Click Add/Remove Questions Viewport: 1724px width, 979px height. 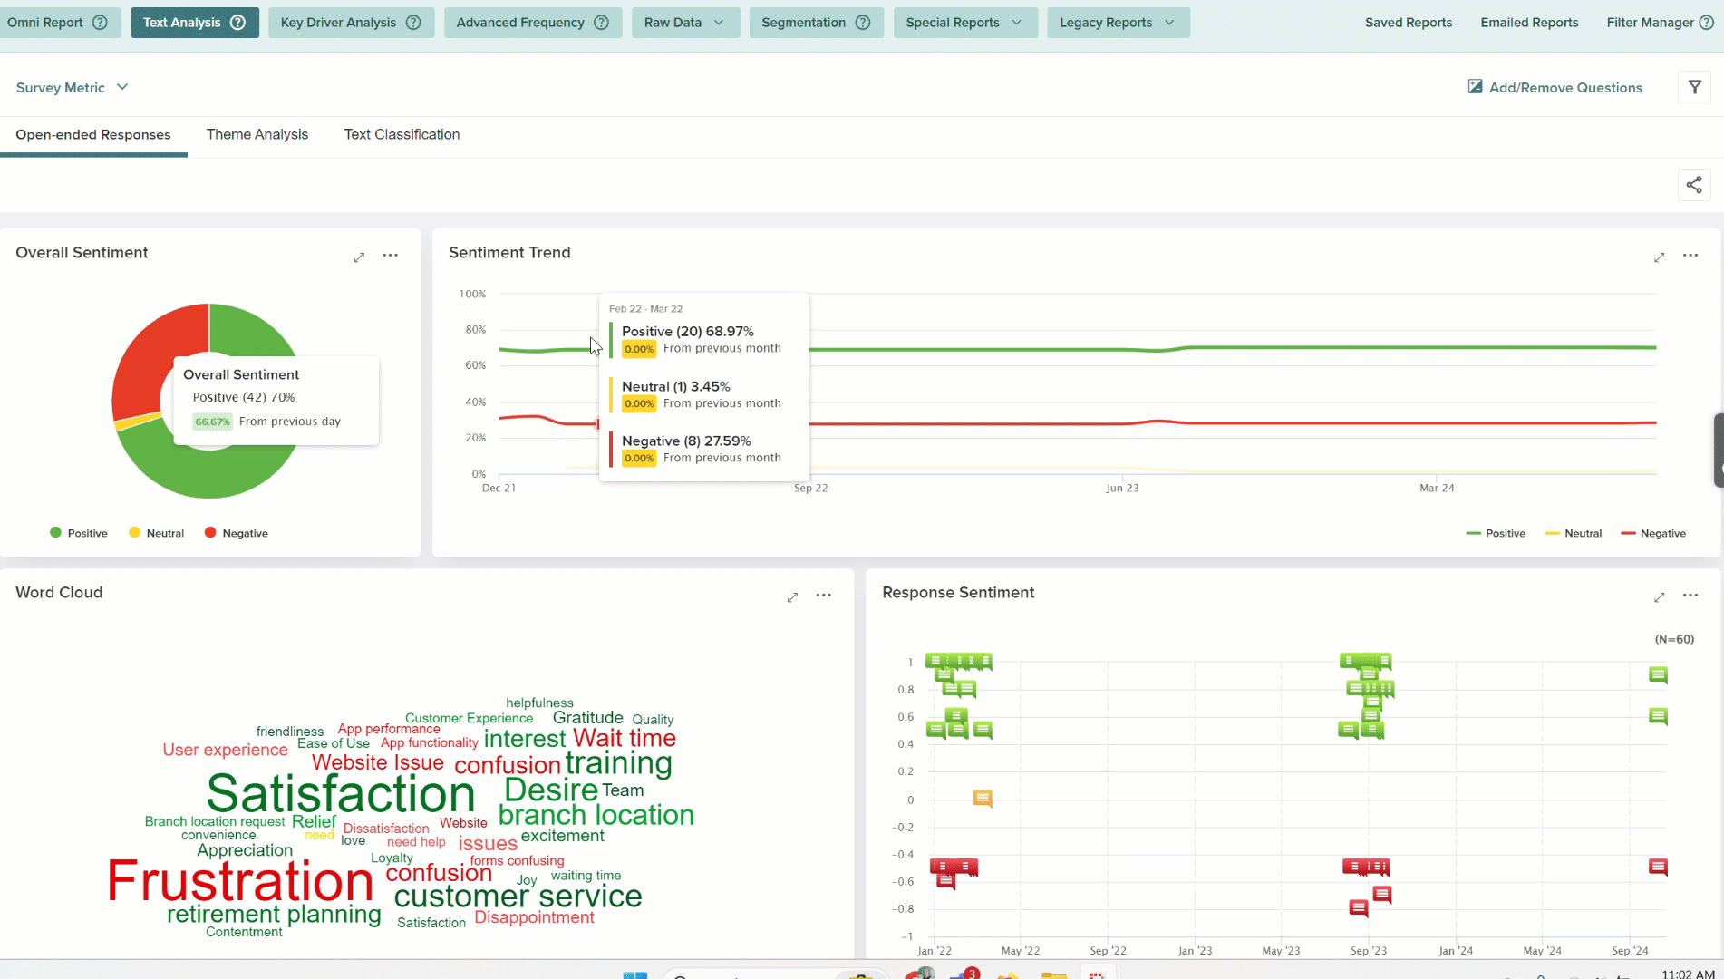pyautogui.click(x=1555, y=88)
